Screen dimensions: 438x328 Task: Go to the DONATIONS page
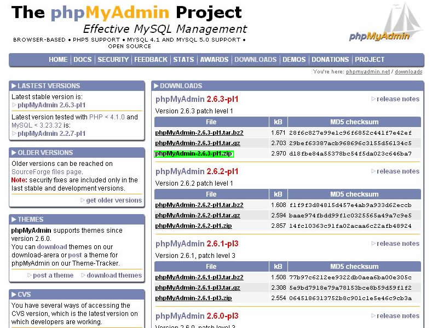[x=330, y=60]
